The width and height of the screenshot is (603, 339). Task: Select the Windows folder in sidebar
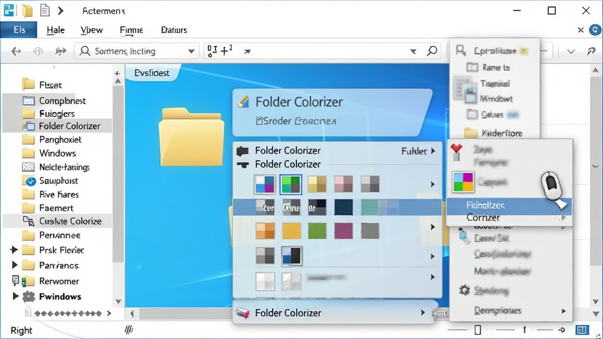[57, 154]
